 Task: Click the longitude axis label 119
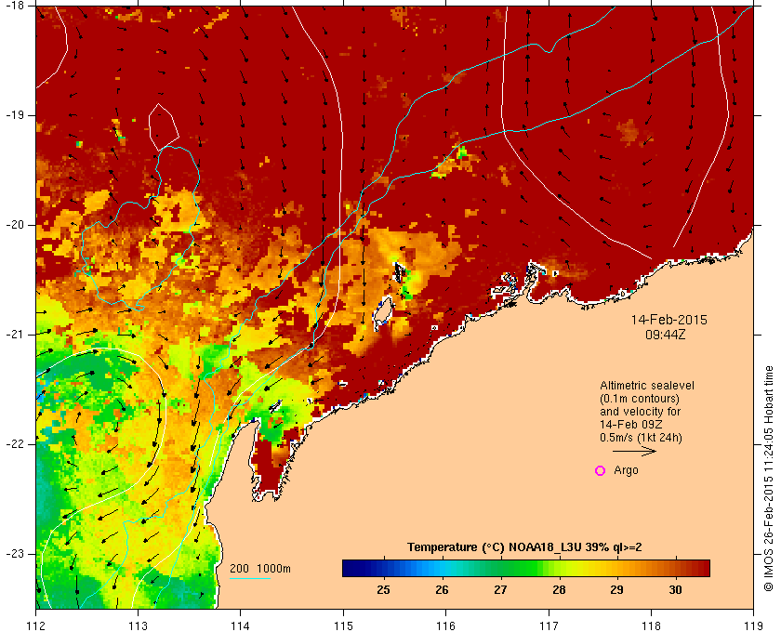pos(753,625)
